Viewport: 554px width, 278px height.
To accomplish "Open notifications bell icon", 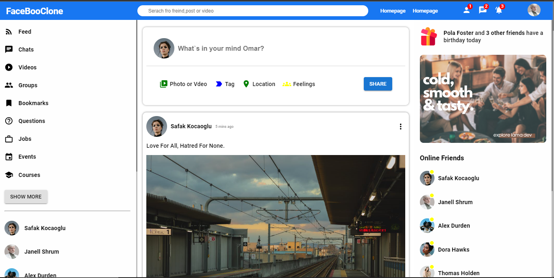I will pos(499,10).
